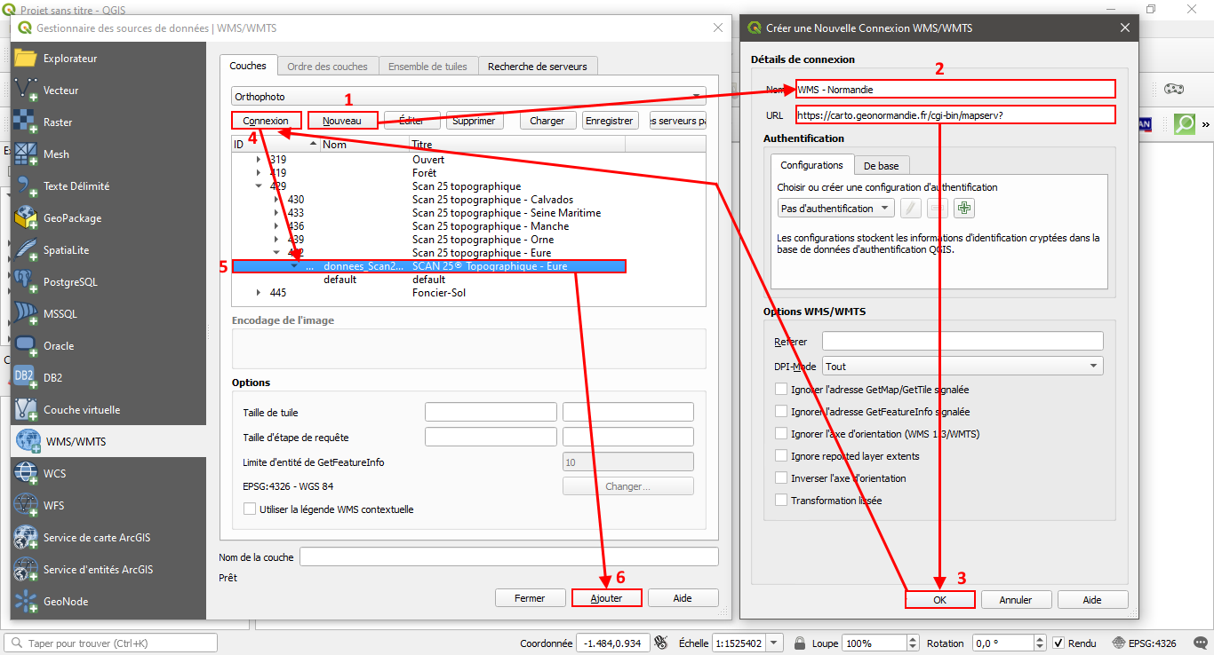Click the Nouveau button
The image size is (1214, 655).
coord(343,121)
